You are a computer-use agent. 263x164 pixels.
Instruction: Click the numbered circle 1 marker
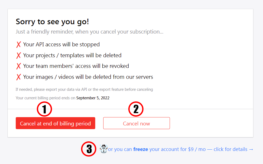(x=44, y=109)
